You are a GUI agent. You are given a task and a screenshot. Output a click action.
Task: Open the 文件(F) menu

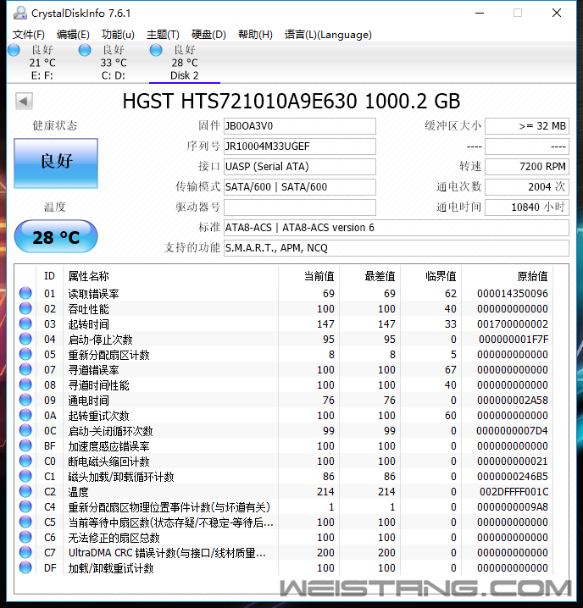pos(29,35)
